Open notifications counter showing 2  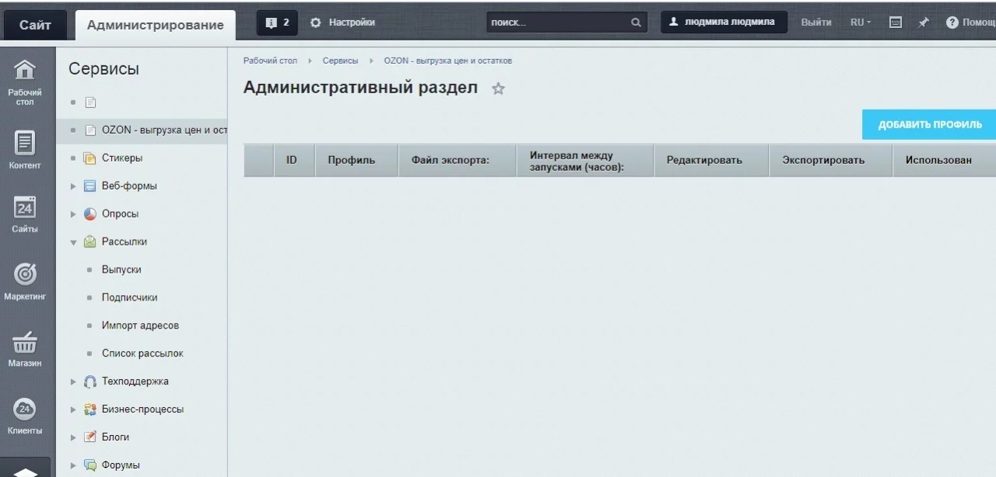click(277, 23)
